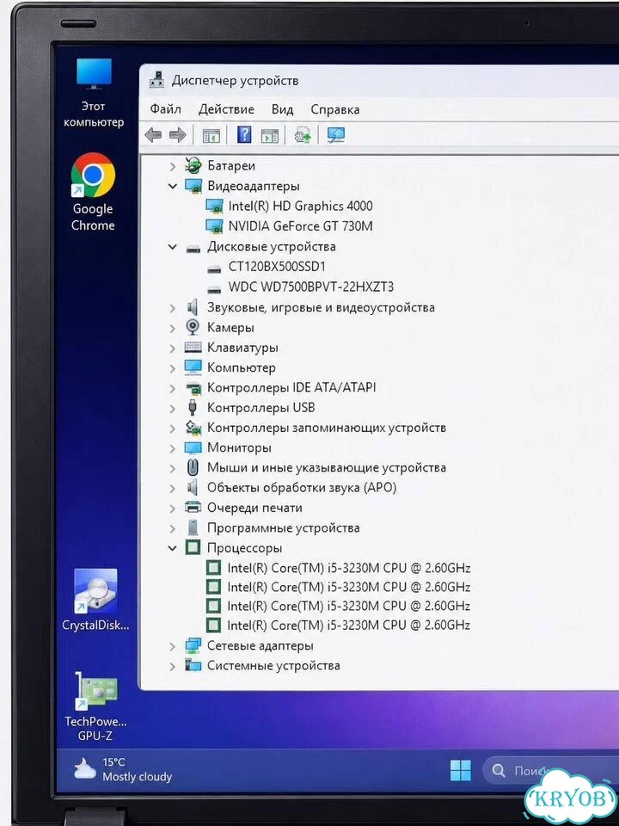Open the weather widget showing 15°C

point(123,769)
